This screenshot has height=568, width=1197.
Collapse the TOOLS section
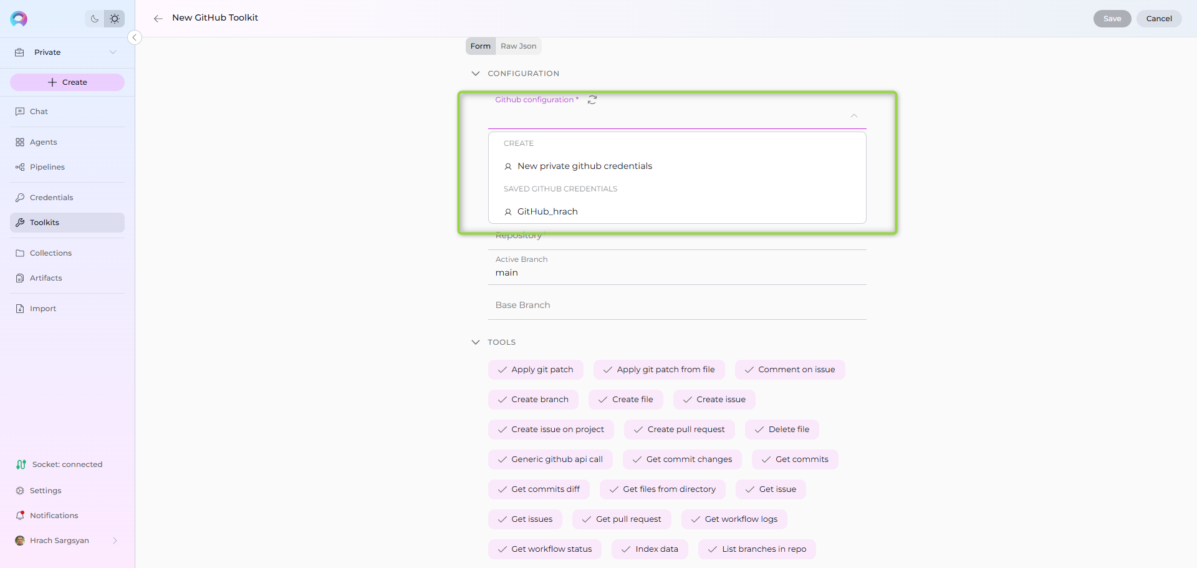pos(476,342)
